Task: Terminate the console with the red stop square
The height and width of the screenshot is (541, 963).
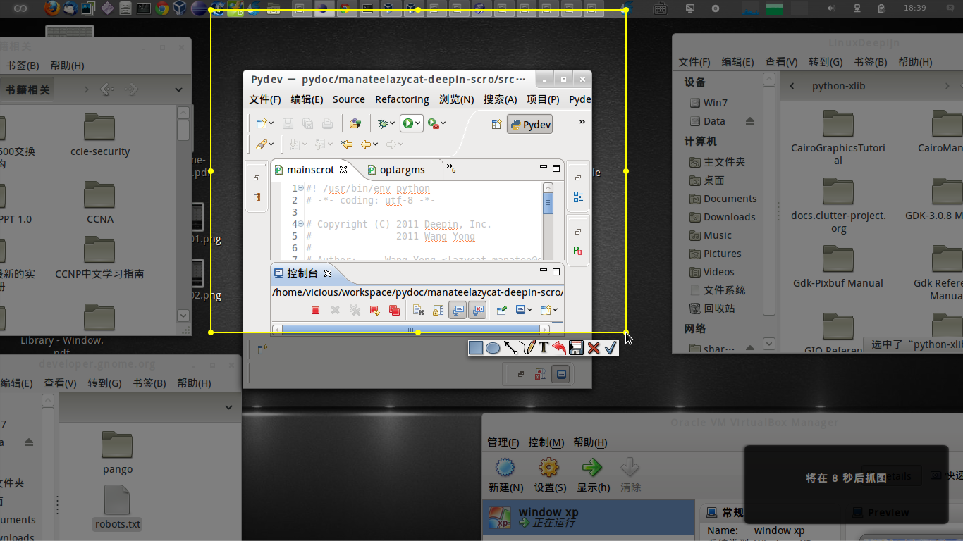Action: [x=316, y=310]
